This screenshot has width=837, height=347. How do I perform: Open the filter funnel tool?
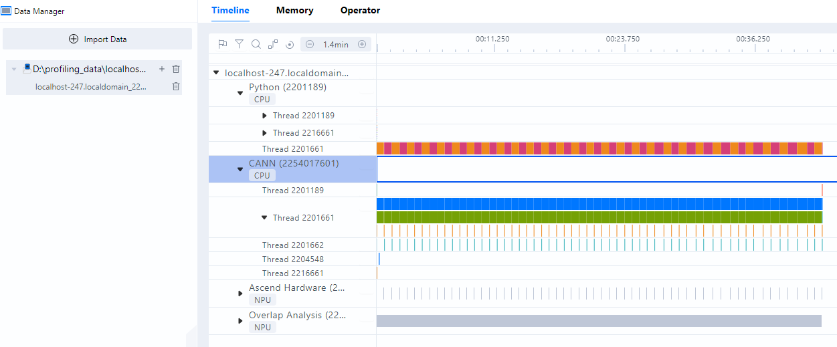click(x=239, y=44)
